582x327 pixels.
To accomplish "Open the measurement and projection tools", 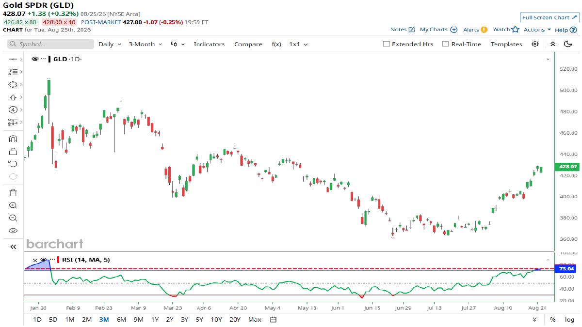I will coord(13,122).
